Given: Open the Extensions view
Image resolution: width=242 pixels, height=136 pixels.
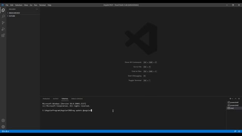Looking at the screenshot, I should 3,36.
